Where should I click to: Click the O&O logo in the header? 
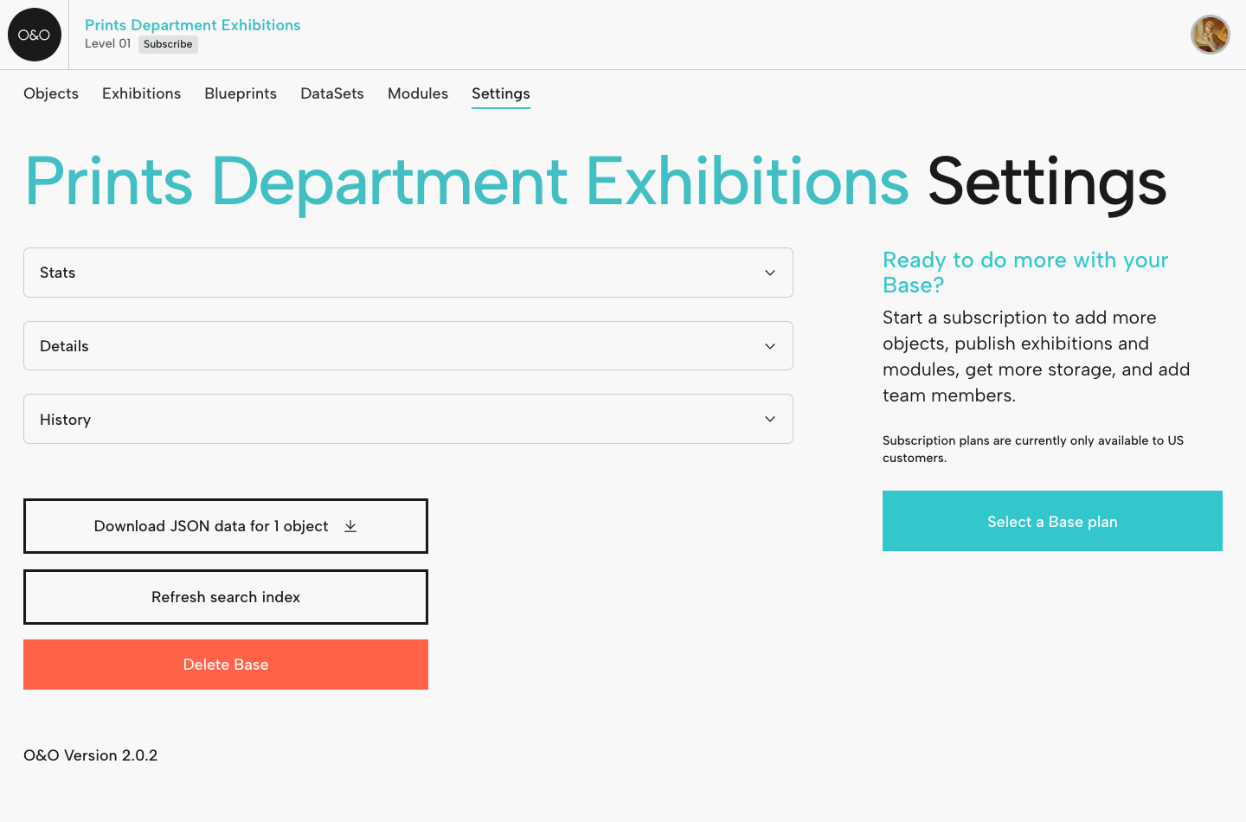[x=35, y=35]
